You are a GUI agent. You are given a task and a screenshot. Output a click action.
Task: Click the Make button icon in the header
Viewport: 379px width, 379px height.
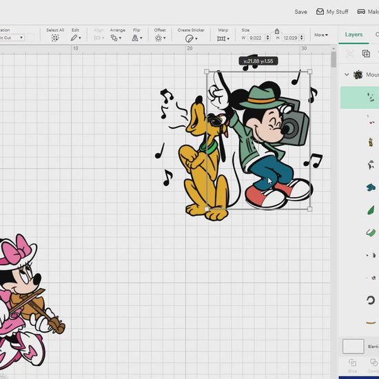pos(361,12)
